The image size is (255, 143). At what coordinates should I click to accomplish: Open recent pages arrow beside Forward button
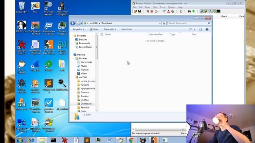tap(81, 23)
